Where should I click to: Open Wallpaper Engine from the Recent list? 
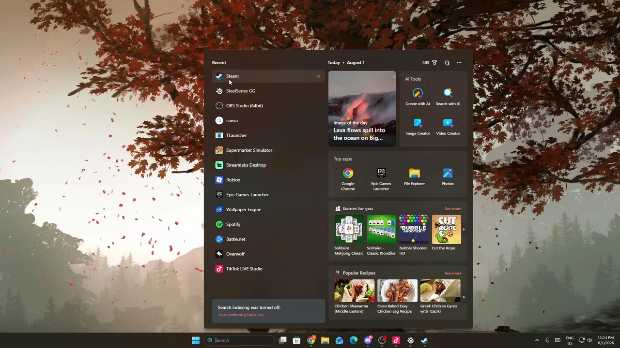[268, 210]
